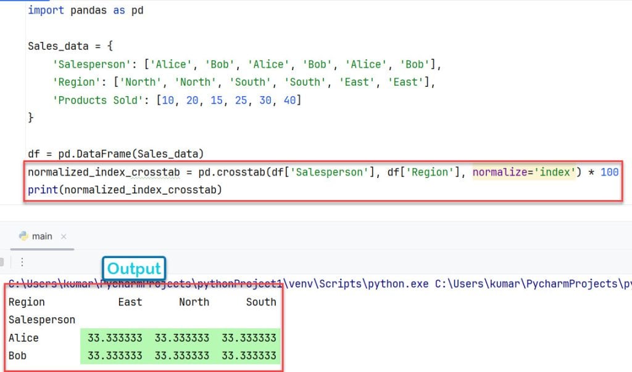
Task: Click the Output label above the console
Action: point(133,269)
